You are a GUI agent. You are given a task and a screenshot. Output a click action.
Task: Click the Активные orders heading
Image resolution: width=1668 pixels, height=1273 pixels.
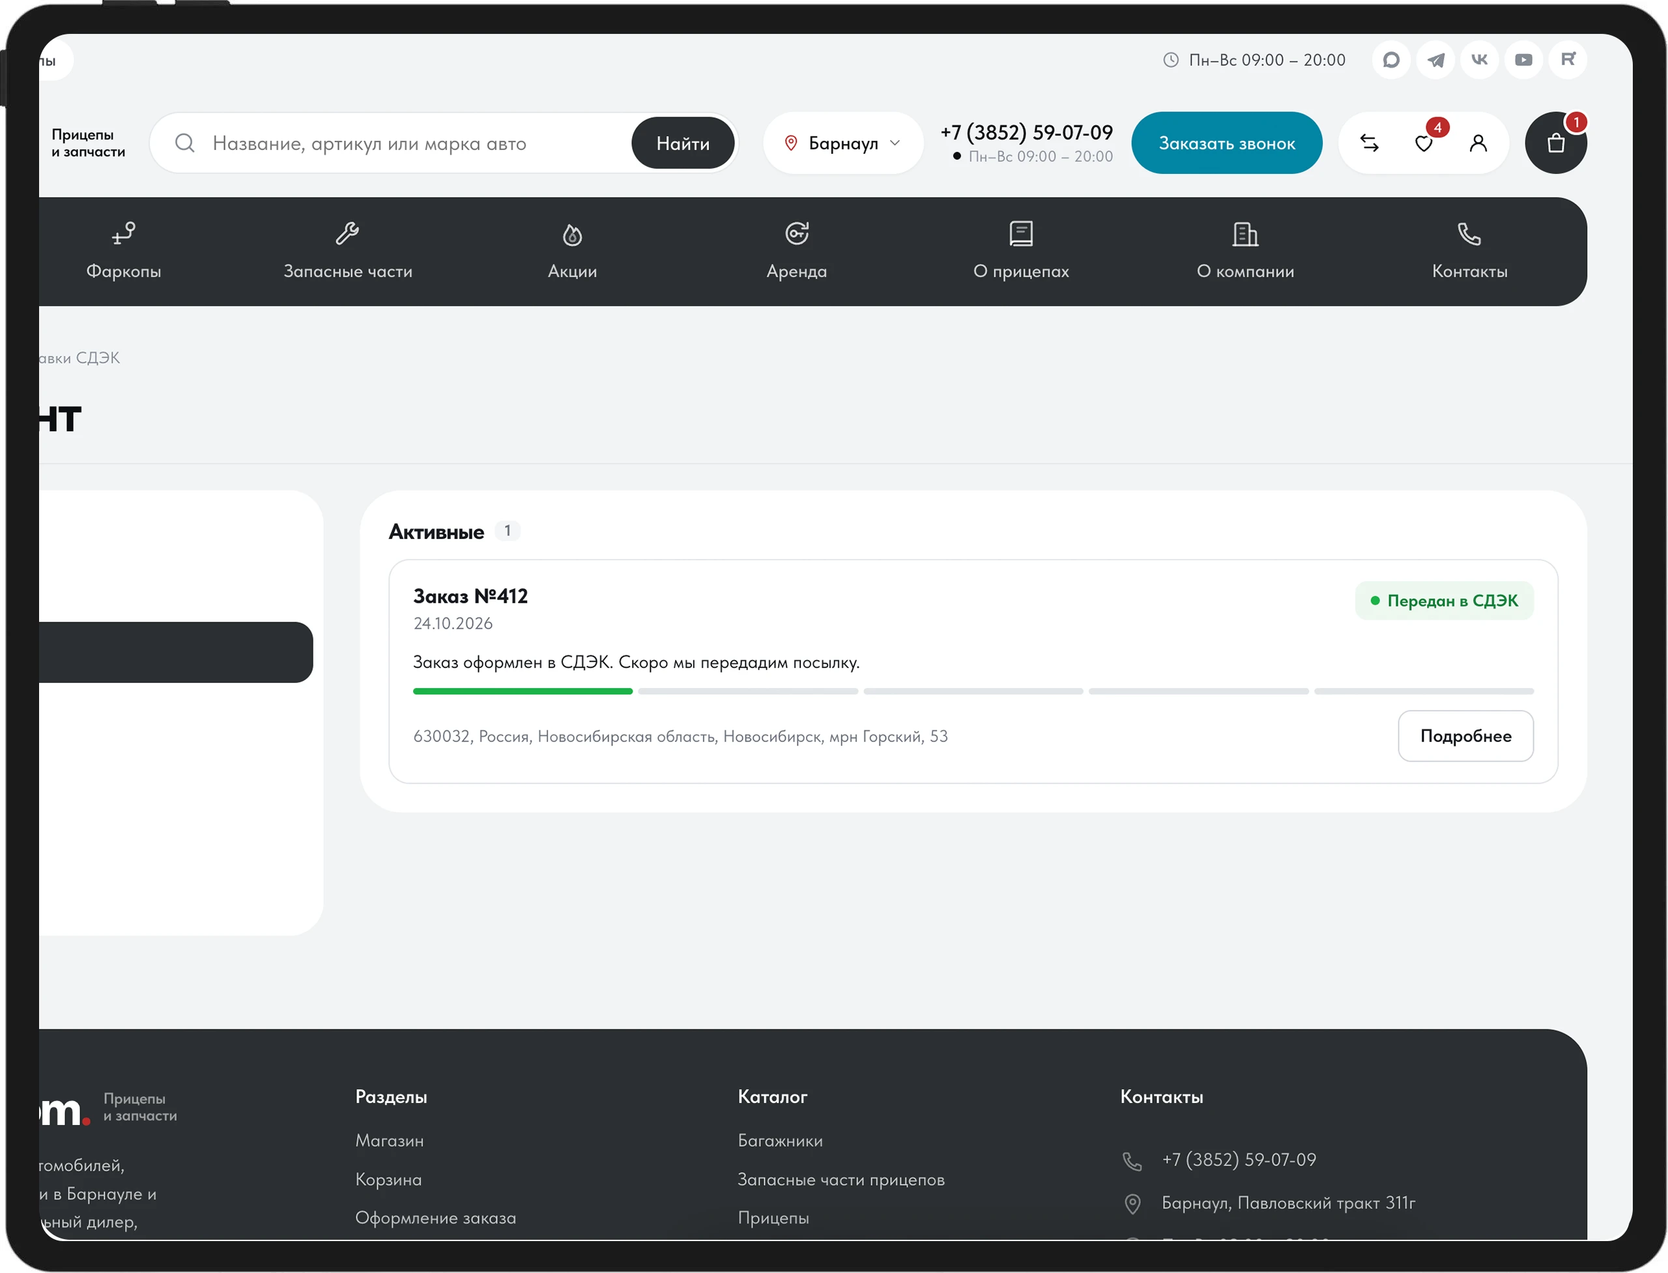(x=437, y=532)
